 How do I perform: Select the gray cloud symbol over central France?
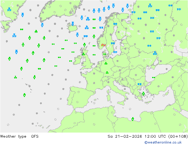click(94, 83)
